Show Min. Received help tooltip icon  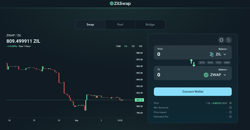[x=230, y=108]
